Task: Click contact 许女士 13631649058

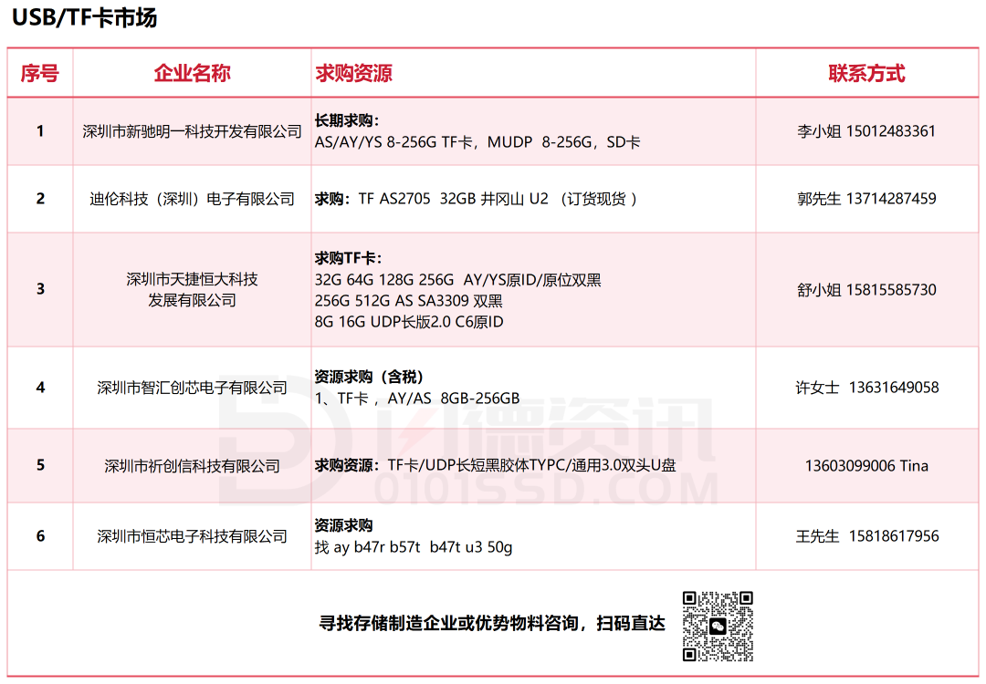Action: tap(866, 388)
